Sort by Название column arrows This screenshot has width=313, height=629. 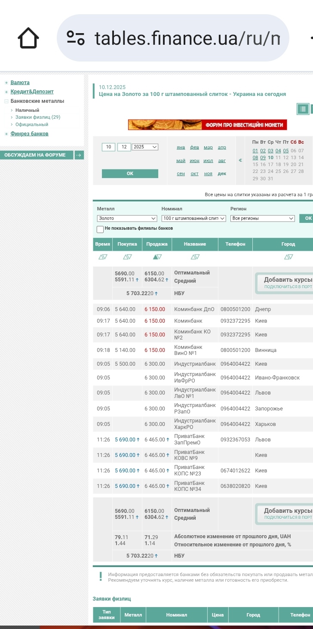[195, 257]
